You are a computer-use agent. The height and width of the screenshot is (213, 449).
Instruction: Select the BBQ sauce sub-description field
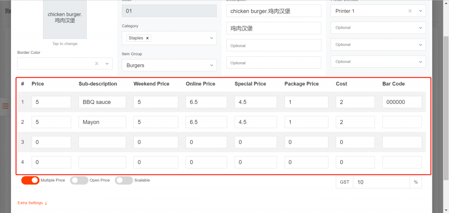click(x=102, y=102)
